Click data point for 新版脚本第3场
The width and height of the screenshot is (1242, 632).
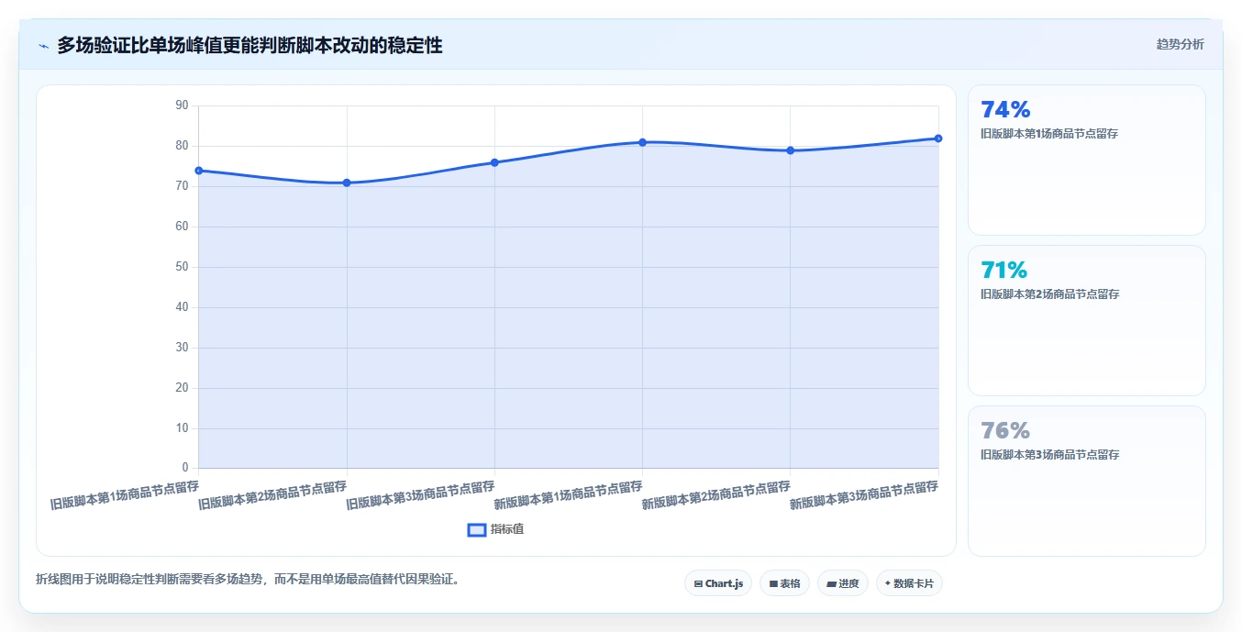tap(938, 139)
